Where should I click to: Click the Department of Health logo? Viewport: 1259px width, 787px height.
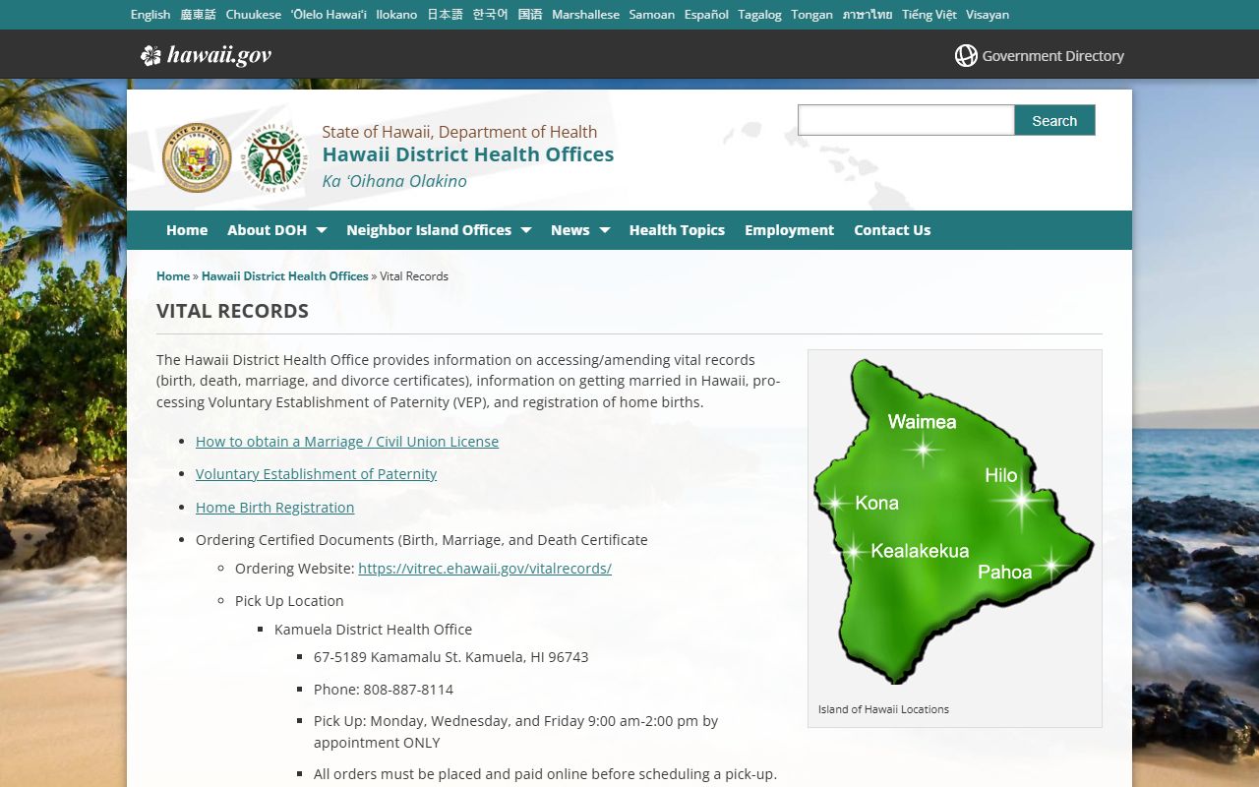tap(274, 157)
